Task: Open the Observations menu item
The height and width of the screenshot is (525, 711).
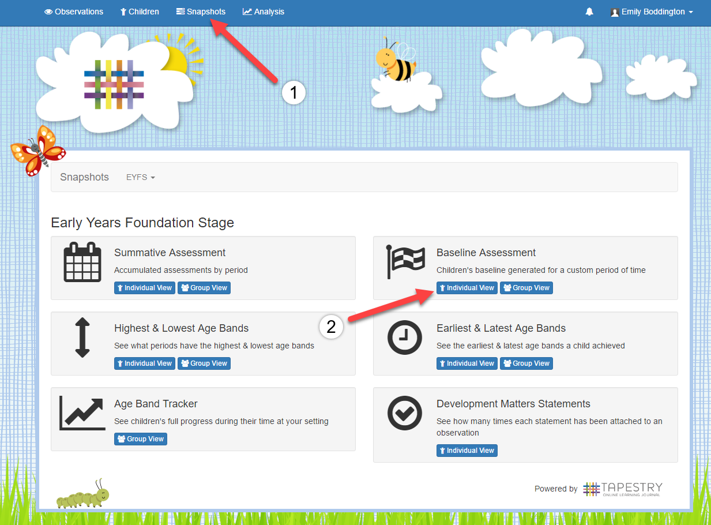Action: pos(74,12)
